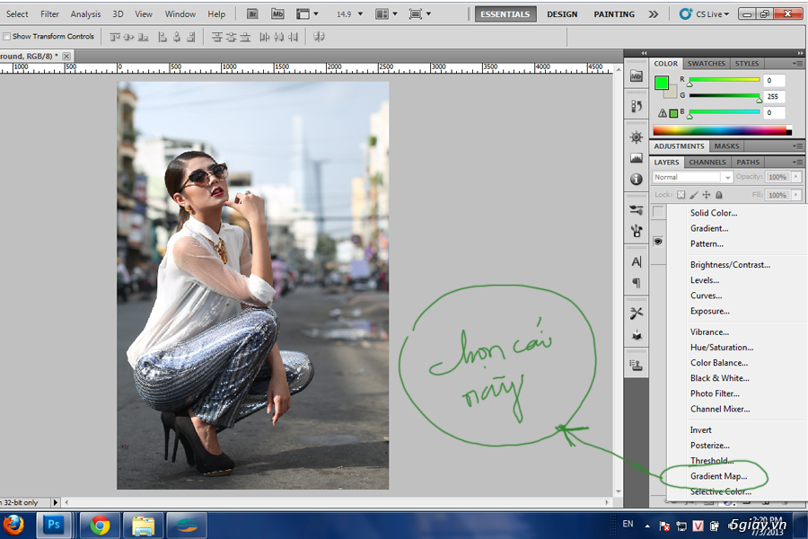Enable the Show Transform Controls checkbox
Image resolution: width=808 pixels, height=539 pixels.
(7, 37)
